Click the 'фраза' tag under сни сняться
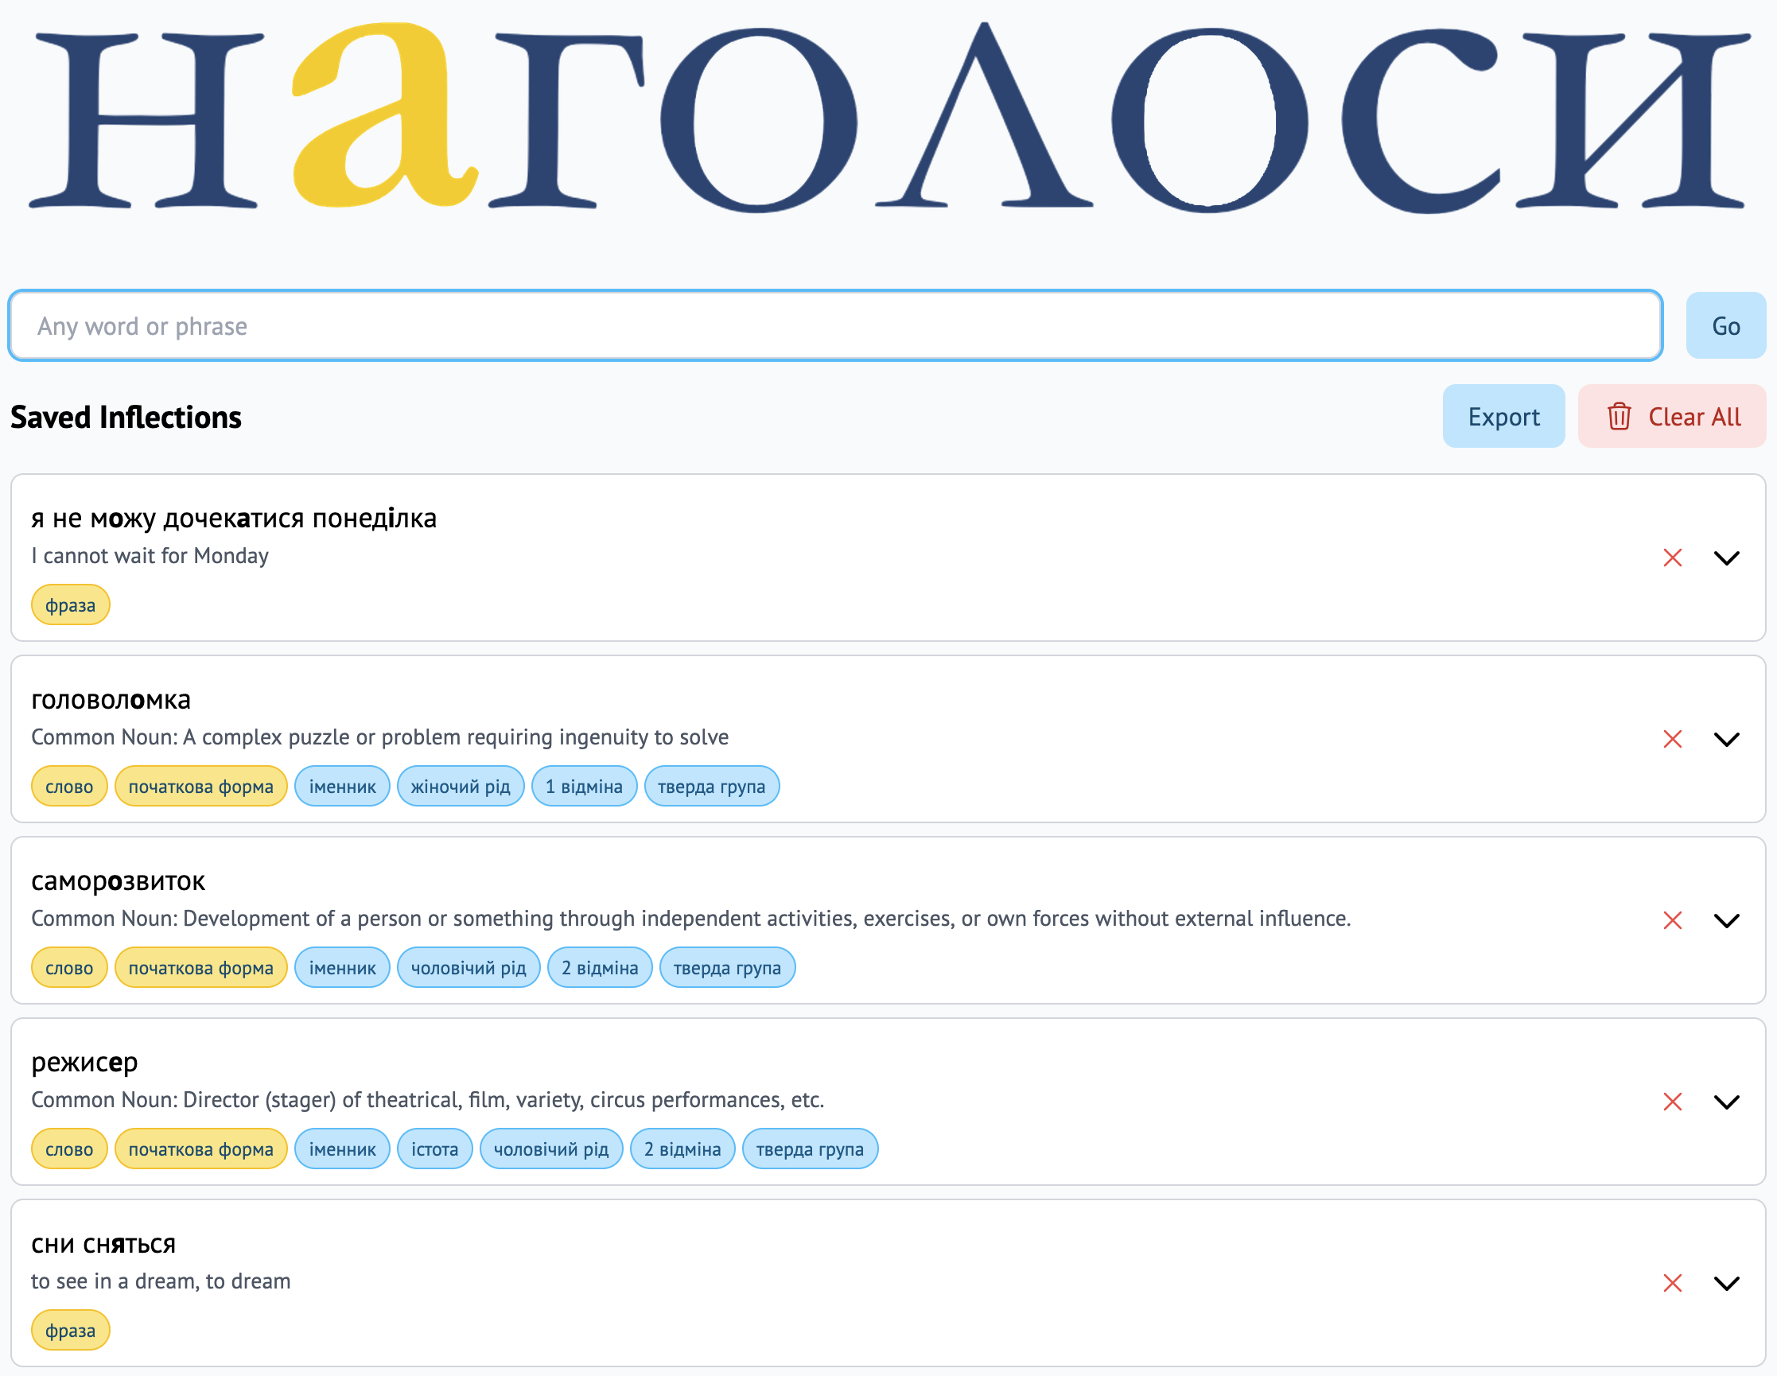The width and height of the screenshot is (1777, 1376). pos(70,1331)
